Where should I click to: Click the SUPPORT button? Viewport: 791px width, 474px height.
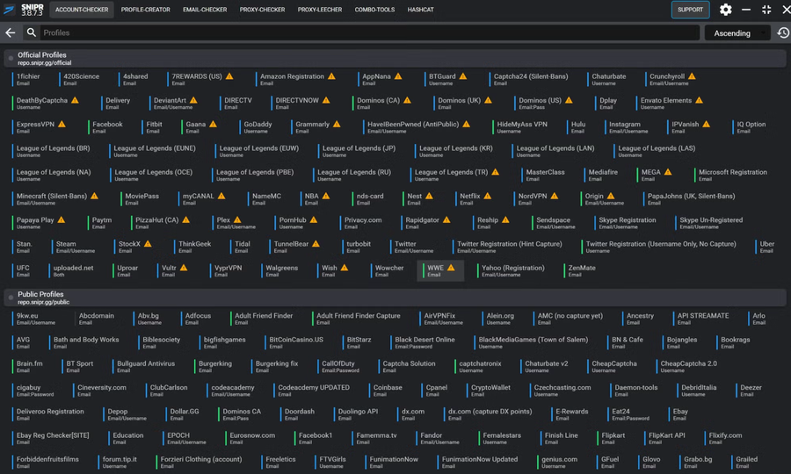690,10
